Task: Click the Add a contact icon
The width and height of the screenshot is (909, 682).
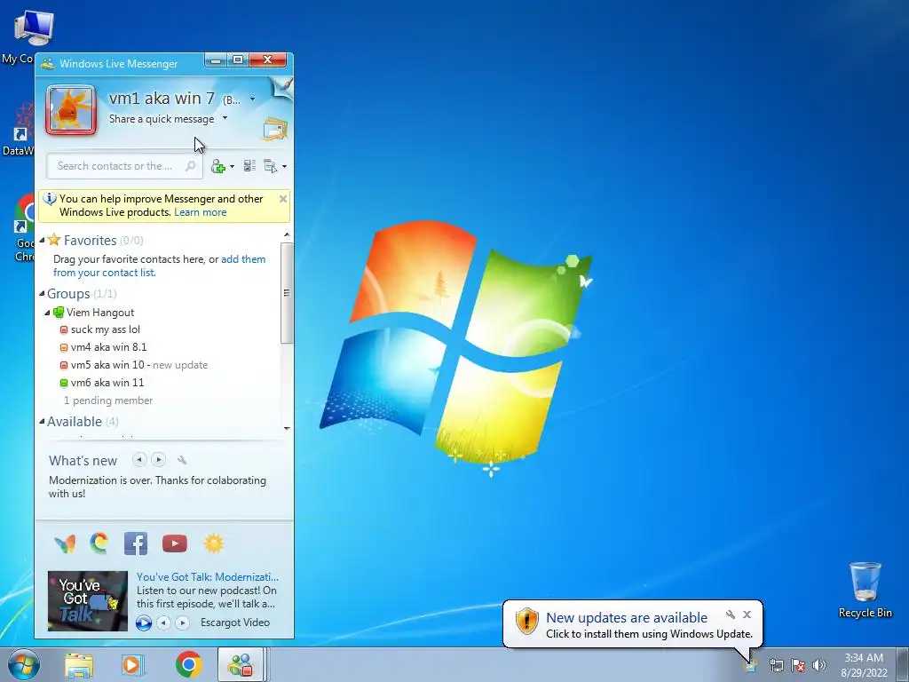Action: click(218, 166)
